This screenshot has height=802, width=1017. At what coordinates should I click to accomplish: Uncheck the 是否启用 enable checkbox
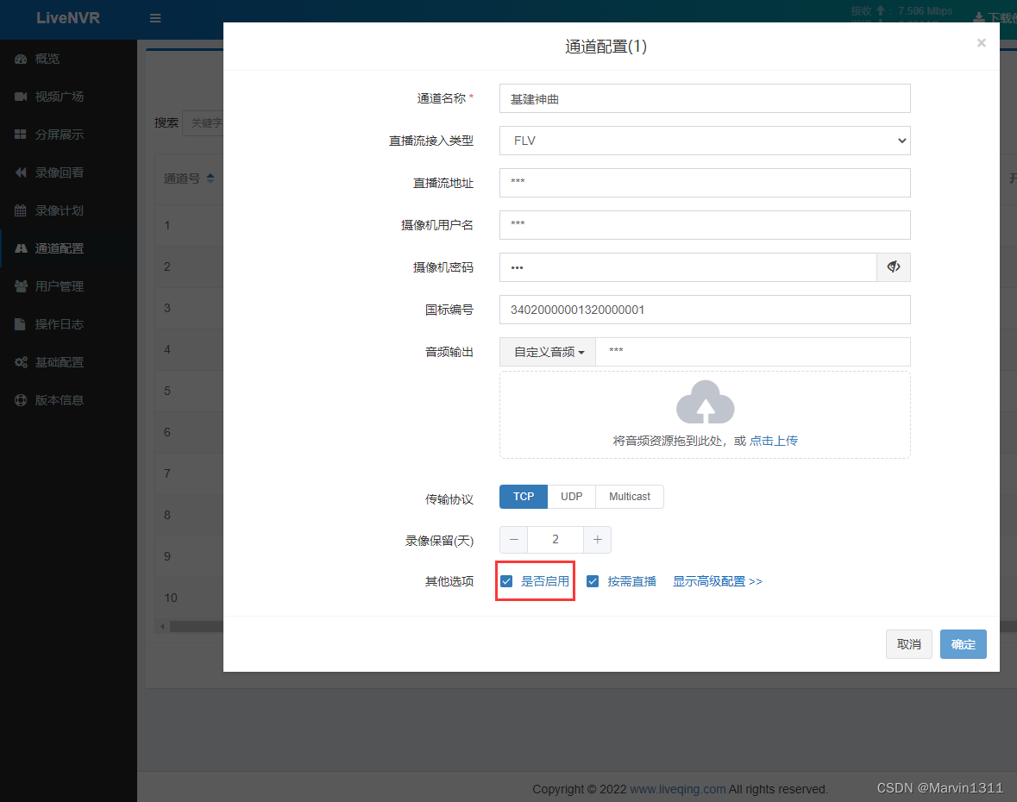[x=506, y=581]
